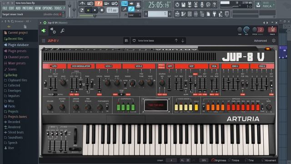Open Arturia side panel gear icon
291x164 pixels.
click(x=274, y=41)
